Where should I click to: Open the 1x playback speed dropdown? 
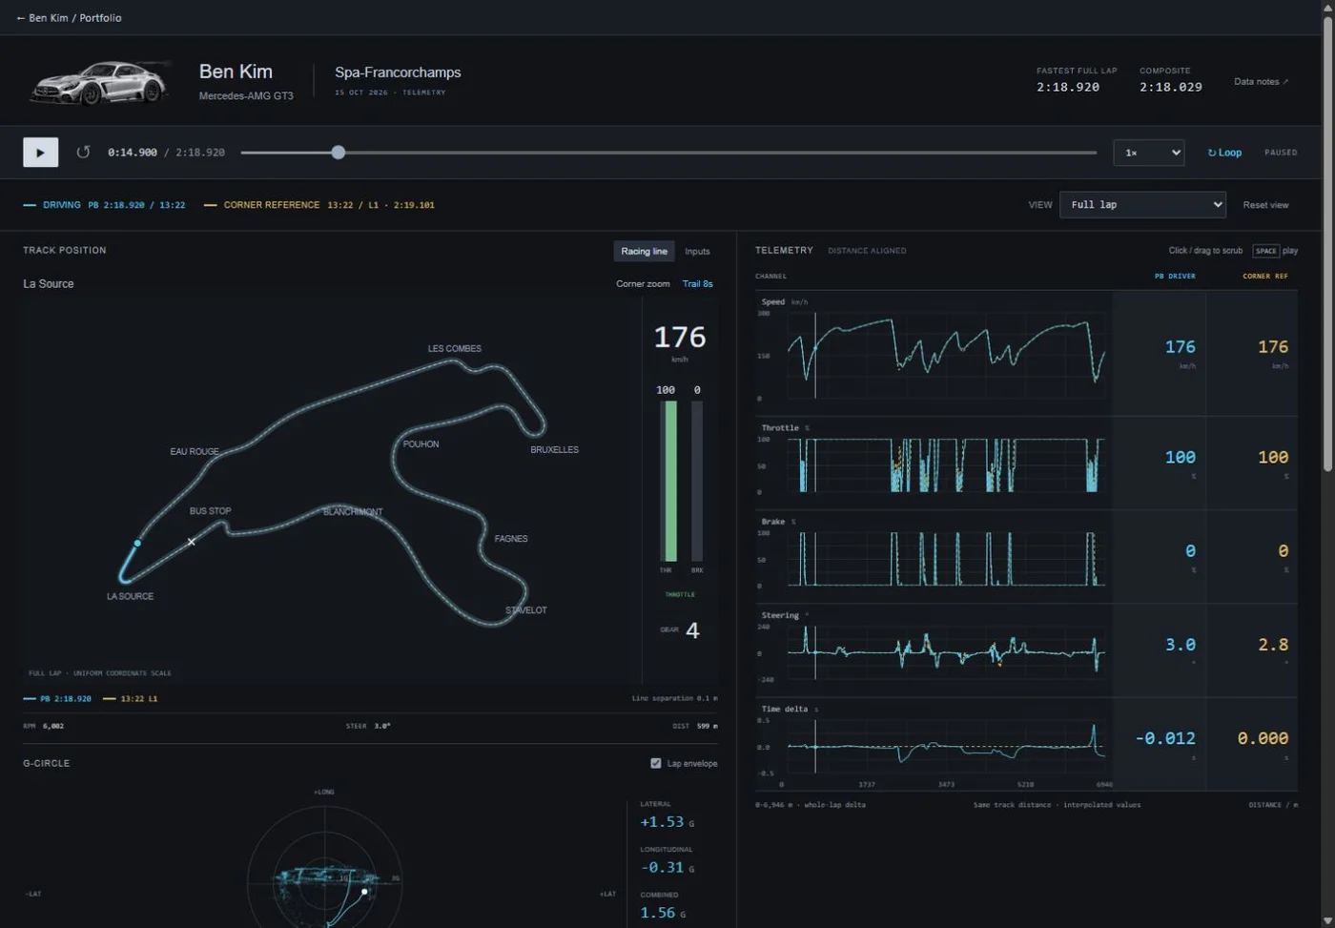click(1148, 153)
